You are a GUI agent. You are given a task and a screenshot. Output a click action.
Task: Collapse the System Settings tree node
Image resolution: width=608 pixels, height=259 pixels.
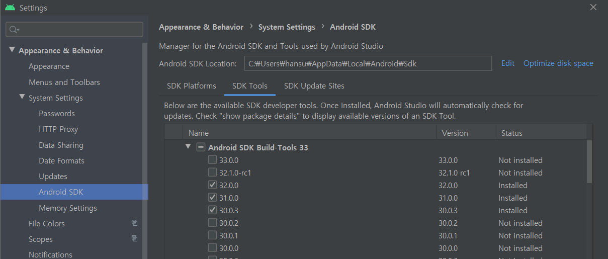22,97
